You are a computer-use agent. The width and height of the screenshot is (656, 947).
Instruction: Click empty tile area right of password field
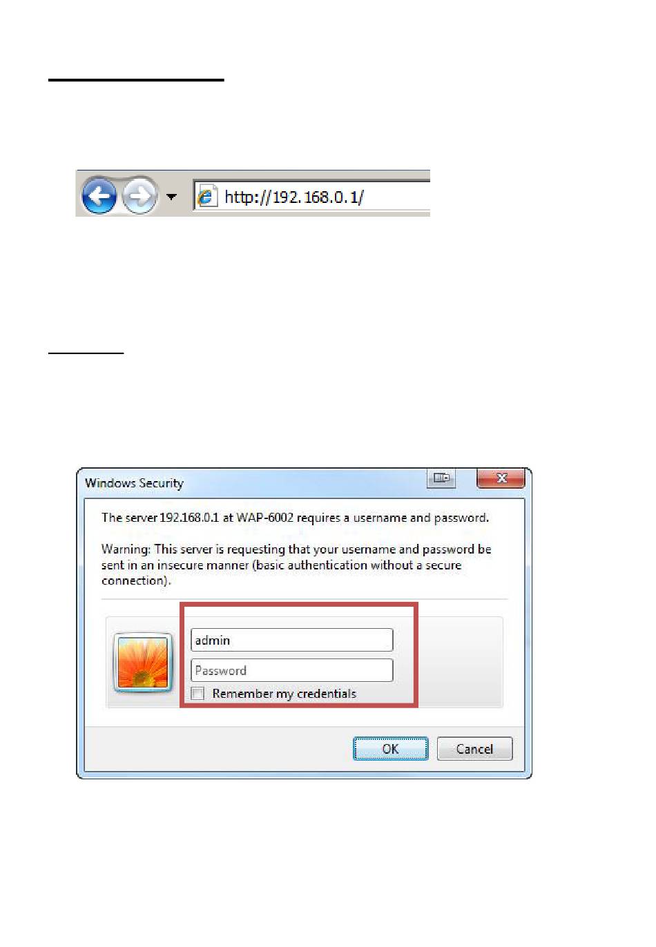460,661
